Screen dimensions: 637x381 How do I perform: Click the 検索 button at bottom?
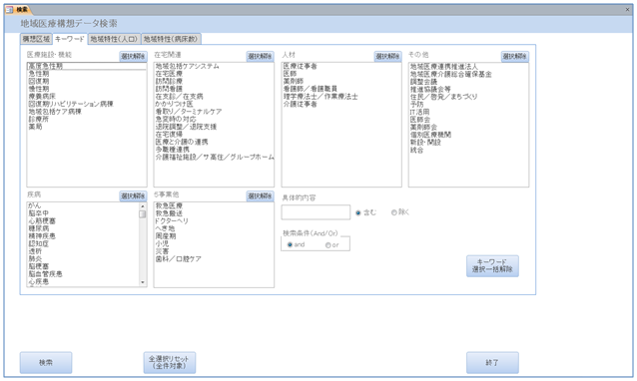(46, 362)
